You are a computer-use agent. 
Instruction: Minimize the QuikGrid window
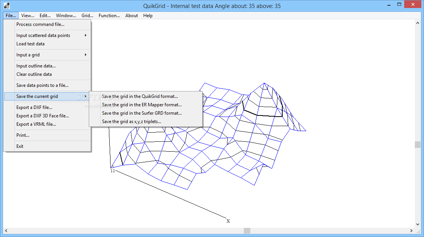point(389,5)
